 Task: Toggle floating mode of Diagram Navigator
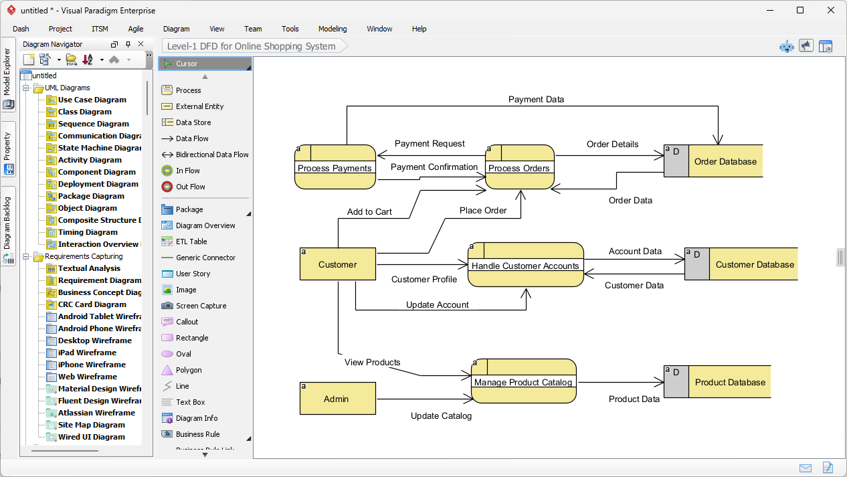114,43
